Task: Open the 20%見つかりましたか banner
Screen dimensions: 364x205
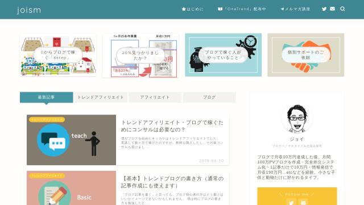Action: click(140, 55)
